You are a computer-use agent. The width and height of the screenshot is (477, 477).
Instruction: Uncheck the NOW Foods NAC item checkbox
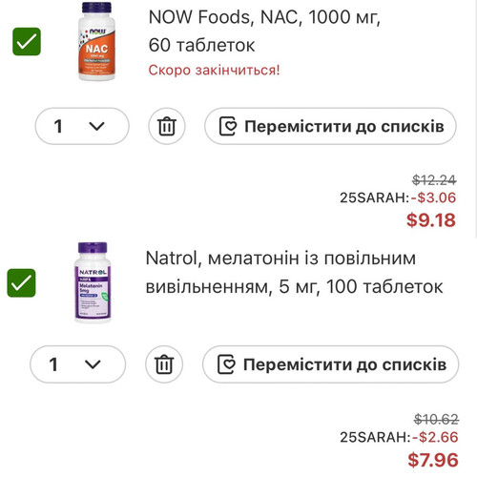[x=27, y=42]
